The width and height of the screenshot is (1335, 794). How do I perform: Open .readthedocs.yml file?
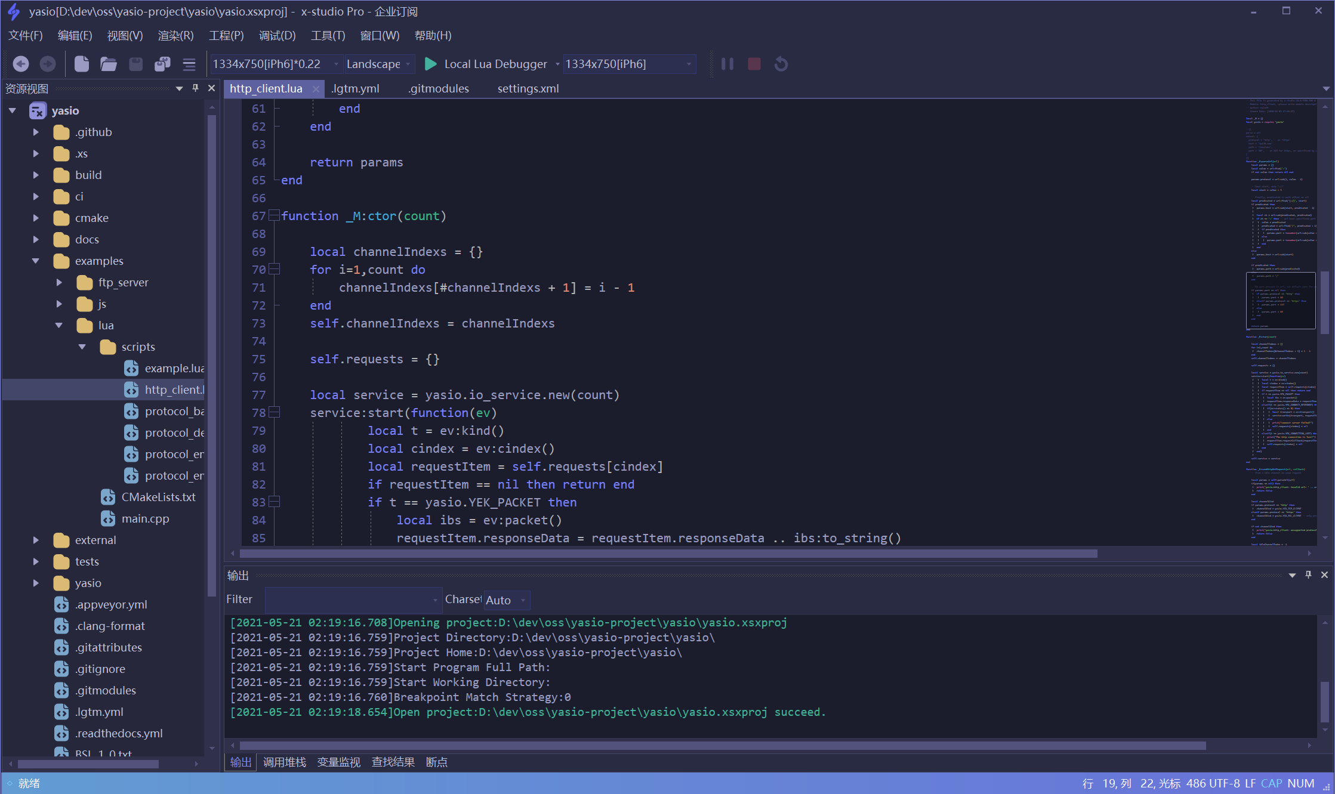tap(109, 733)
